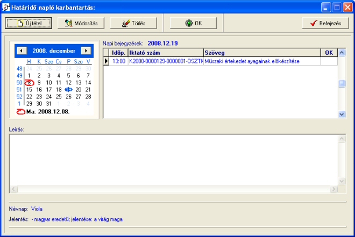Click the Befejezés (finish) button
This screenshot has width=355, height=237.
(325, 23)
